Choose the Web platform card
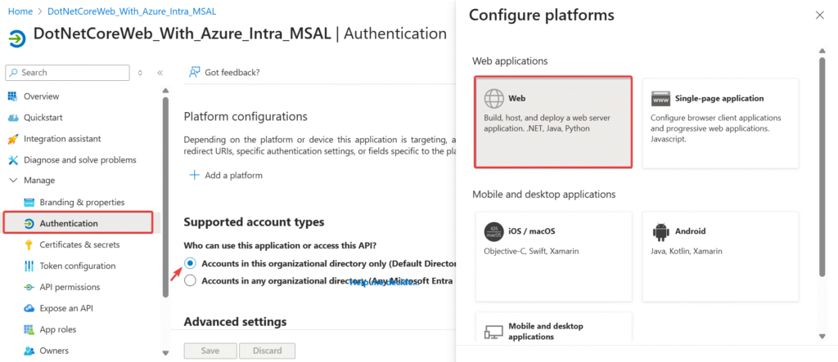The height and width of the screenshot is (362, 838). (554, 123)
